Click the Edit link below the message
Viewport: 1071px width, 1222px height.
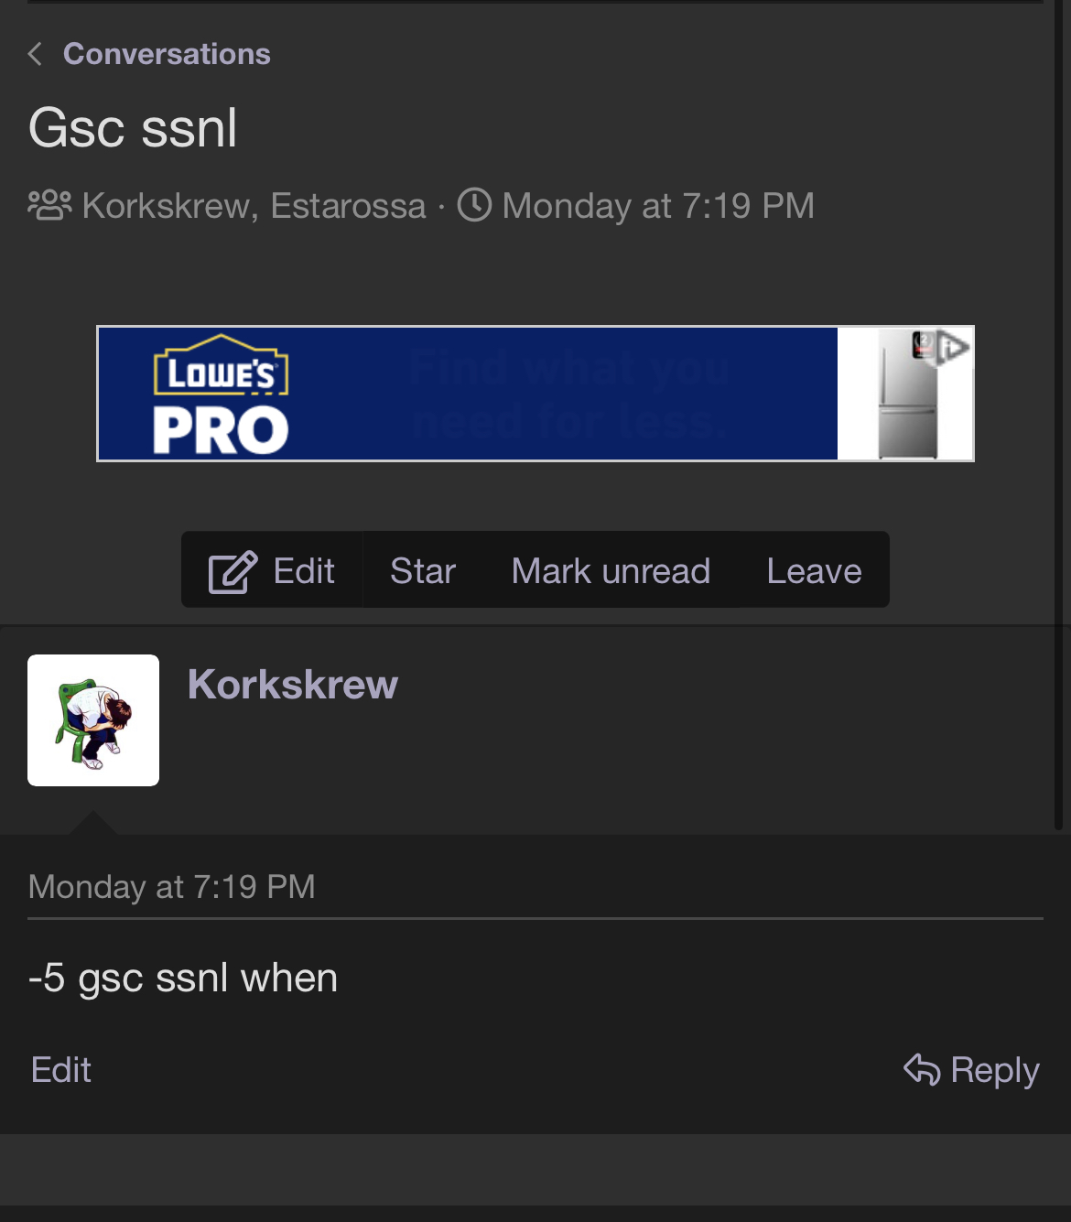coord(61,1069)
